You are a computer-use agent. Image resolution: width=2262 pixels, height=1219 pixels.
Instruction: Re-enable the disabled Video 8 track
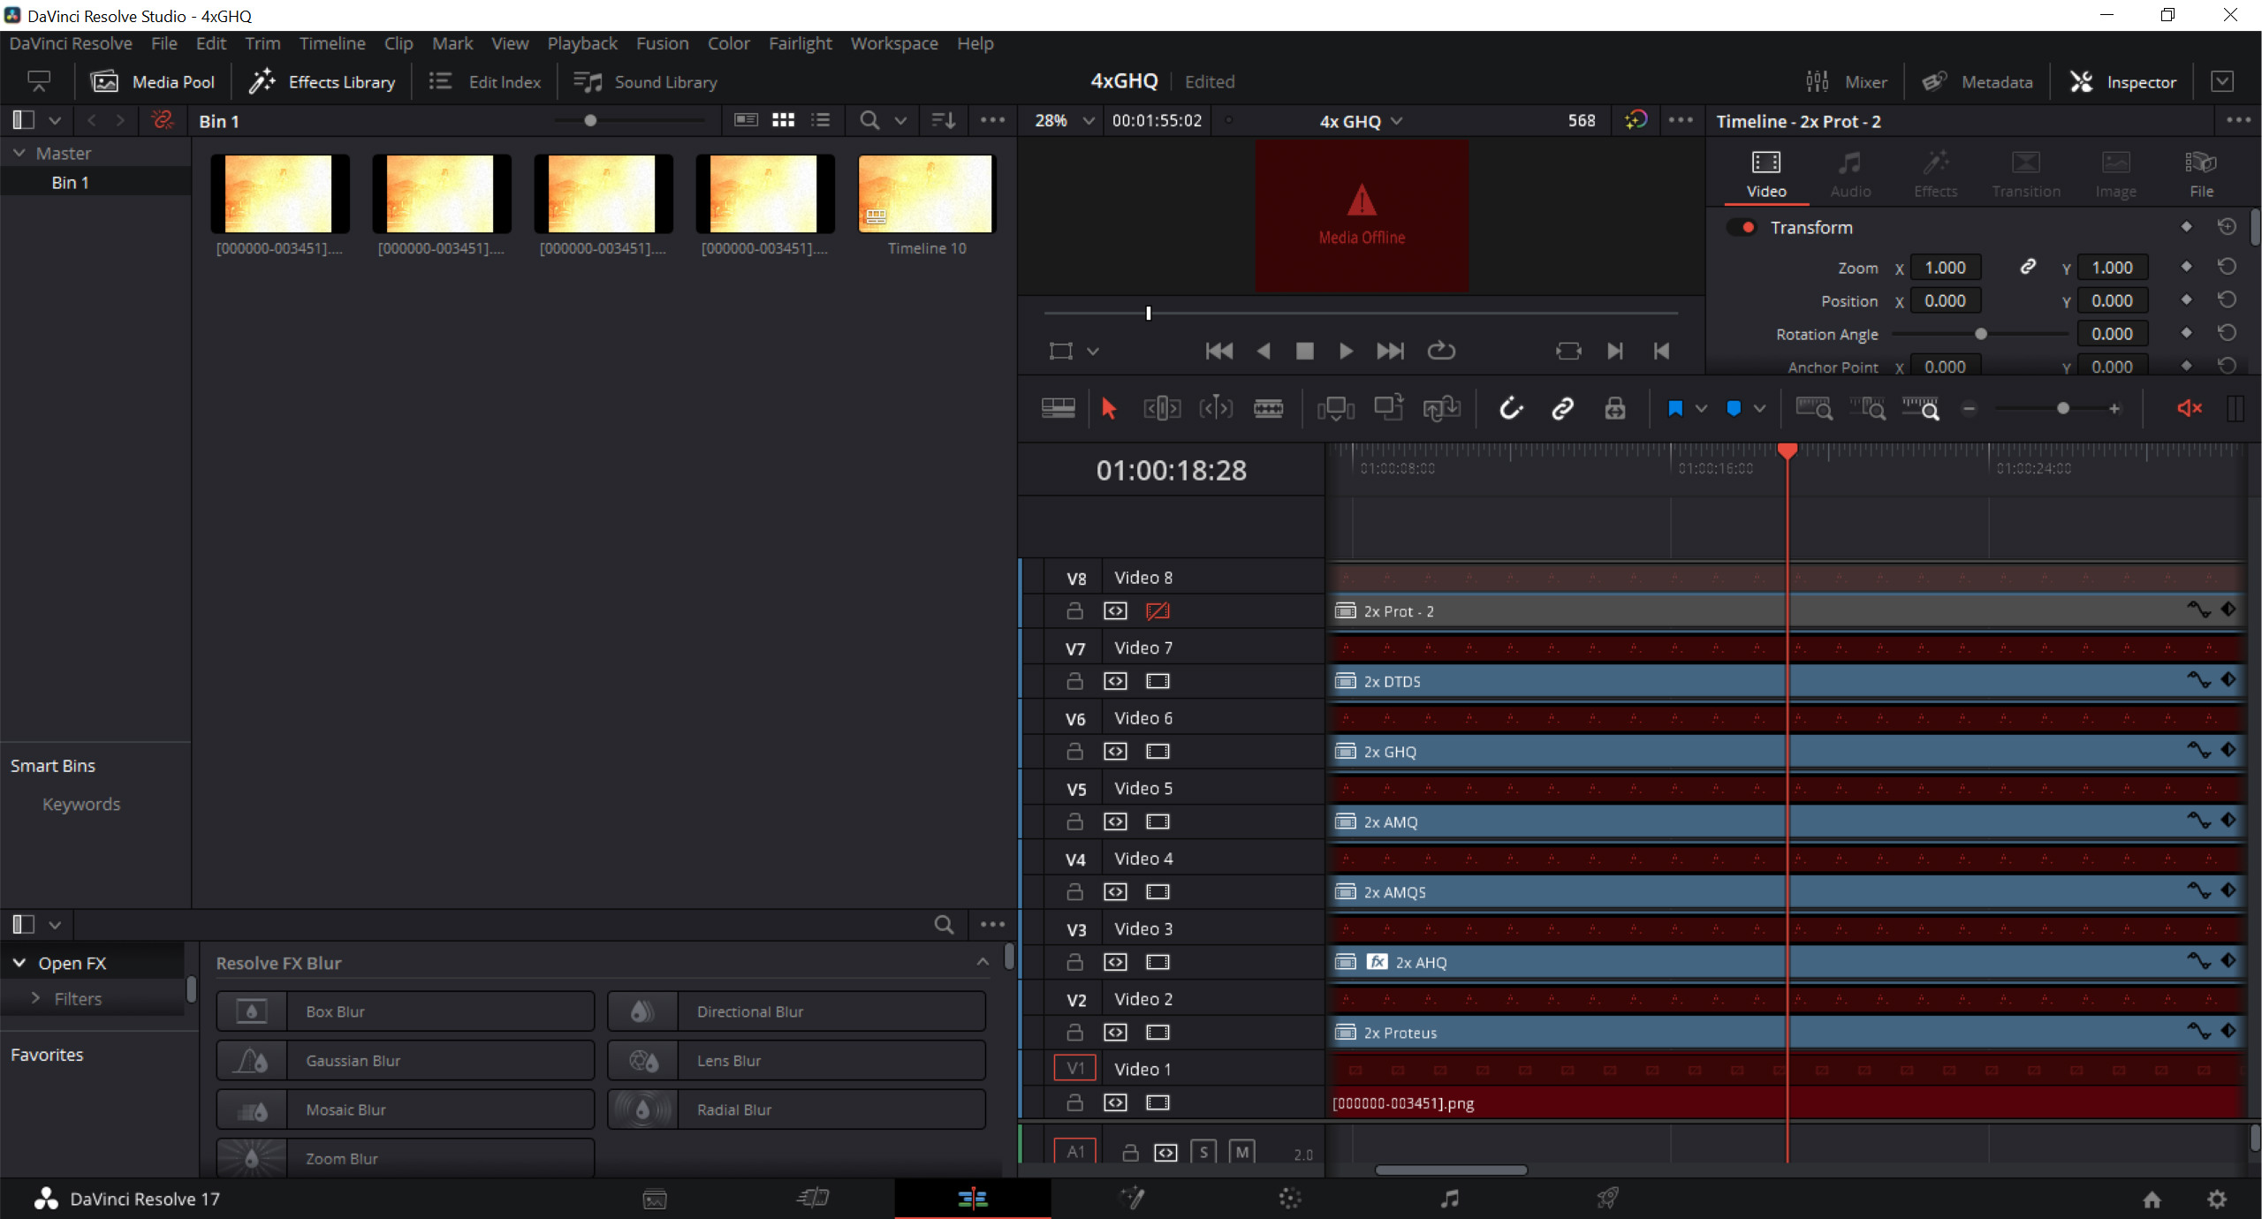(x=1158, y=610)
